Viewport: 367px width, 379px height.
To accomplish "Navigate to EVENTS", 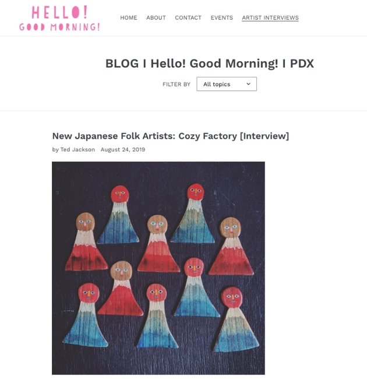I will pos(221,17).
